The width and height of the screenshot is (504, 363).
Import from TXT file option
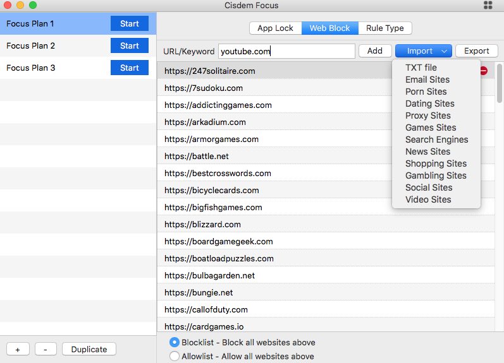[421, 68]
